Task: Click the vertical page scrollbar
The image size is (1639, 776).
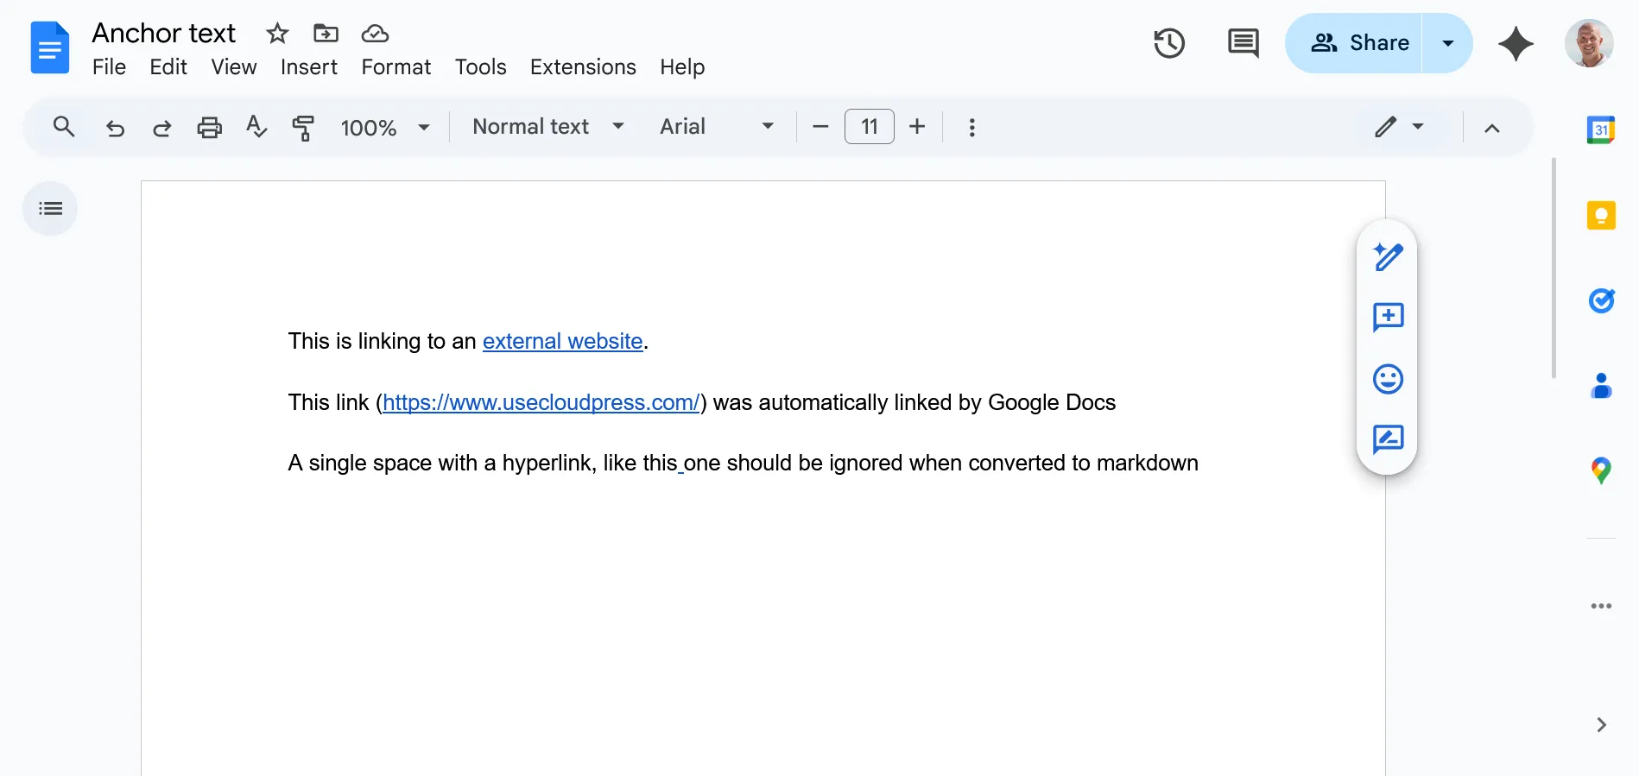Action: [1554, 268]
